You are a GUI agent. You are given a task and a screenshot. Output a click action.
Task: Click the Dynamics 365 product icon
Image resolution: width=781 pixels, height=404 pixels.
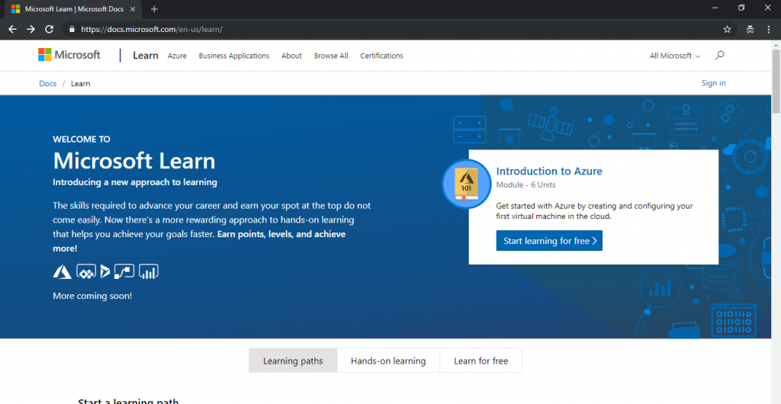[x=104, y=271]
